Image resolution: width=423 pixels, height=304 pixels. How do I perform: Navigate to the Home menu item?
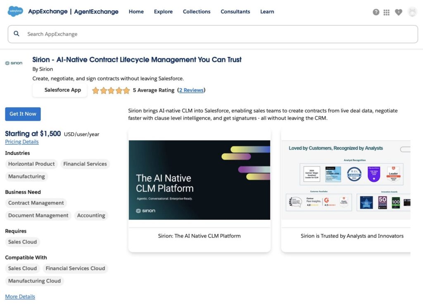click(136, 12)
